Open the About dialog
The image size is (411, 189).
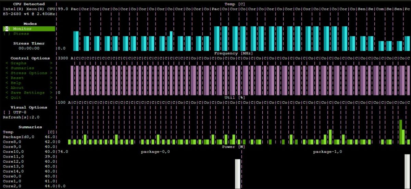click(x=17, y=88)
